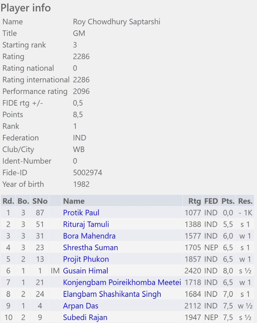Click the player name Roy Chowdhury Saptarshi
The width and height of the screenshot is (257, 323).
click(x=117, y=22)
